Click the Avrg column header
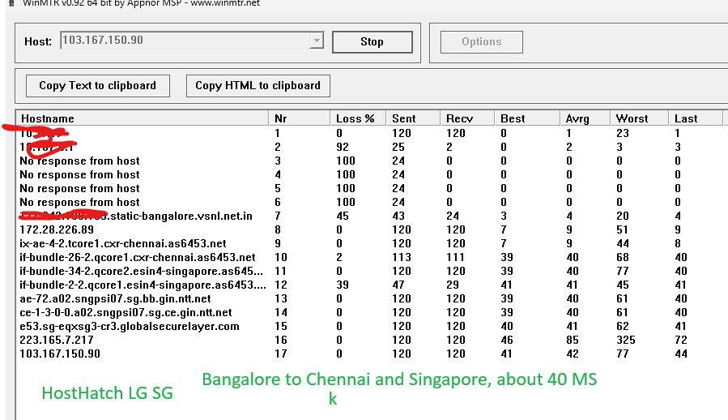This screenshot has height=420, width=728. pyautogui.click(x=585, y=118)
